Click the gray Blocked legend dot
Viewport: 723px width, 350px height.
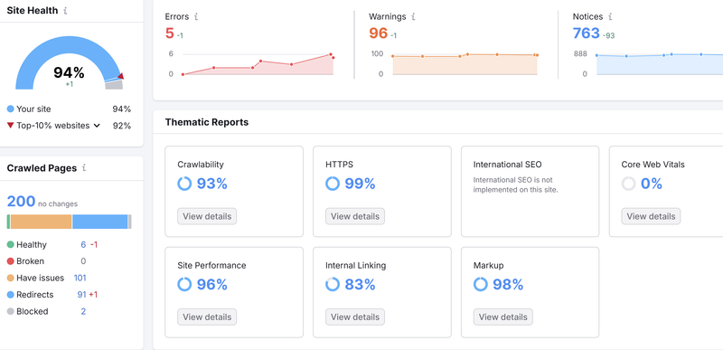(x=11, y=311)
